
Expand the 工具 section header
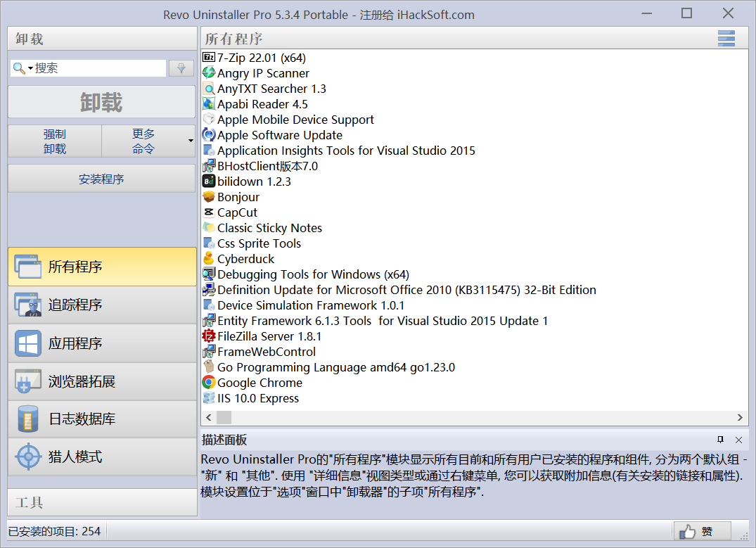point(102,502)
